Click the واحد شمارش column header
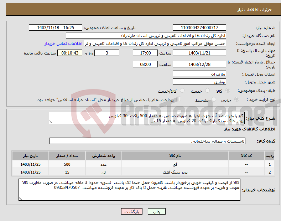Image resolution: width=281 pixels, height=221 pixels. point(104,156)
